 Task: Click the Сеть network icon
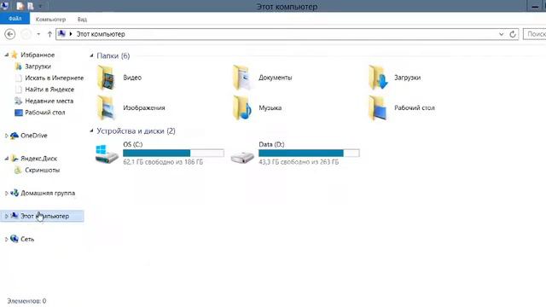[x=15, y=239]
